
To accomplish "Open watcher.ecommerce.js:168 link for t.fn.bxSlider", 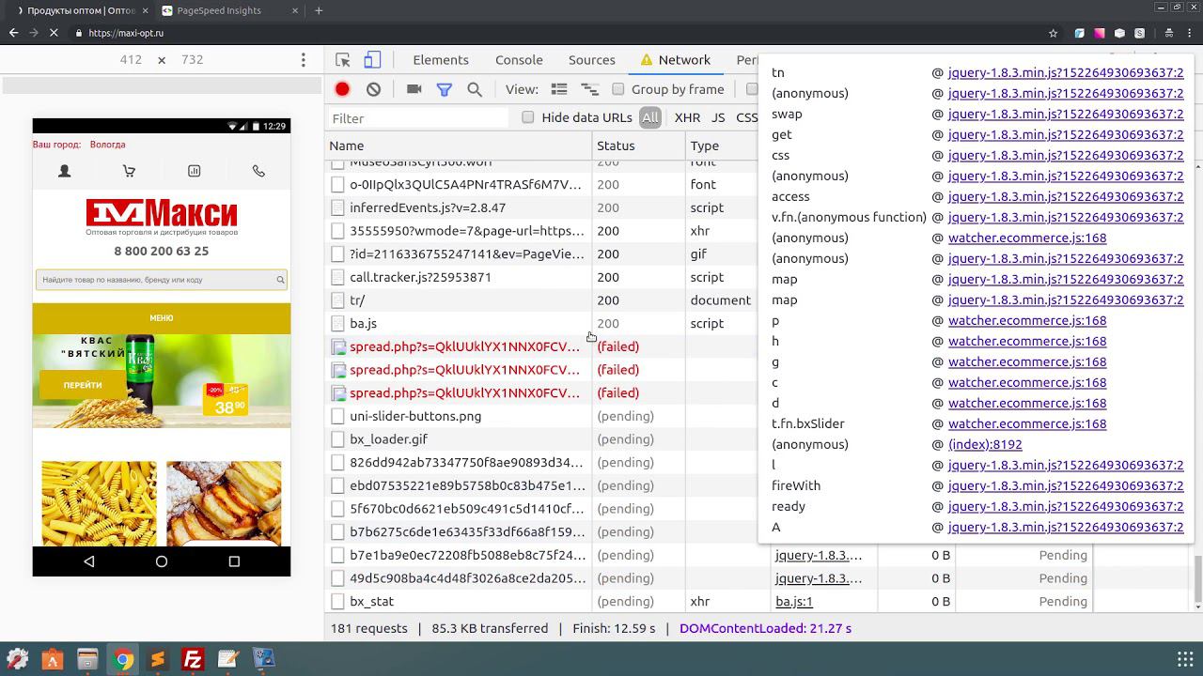I will (x=1027, y=423).
